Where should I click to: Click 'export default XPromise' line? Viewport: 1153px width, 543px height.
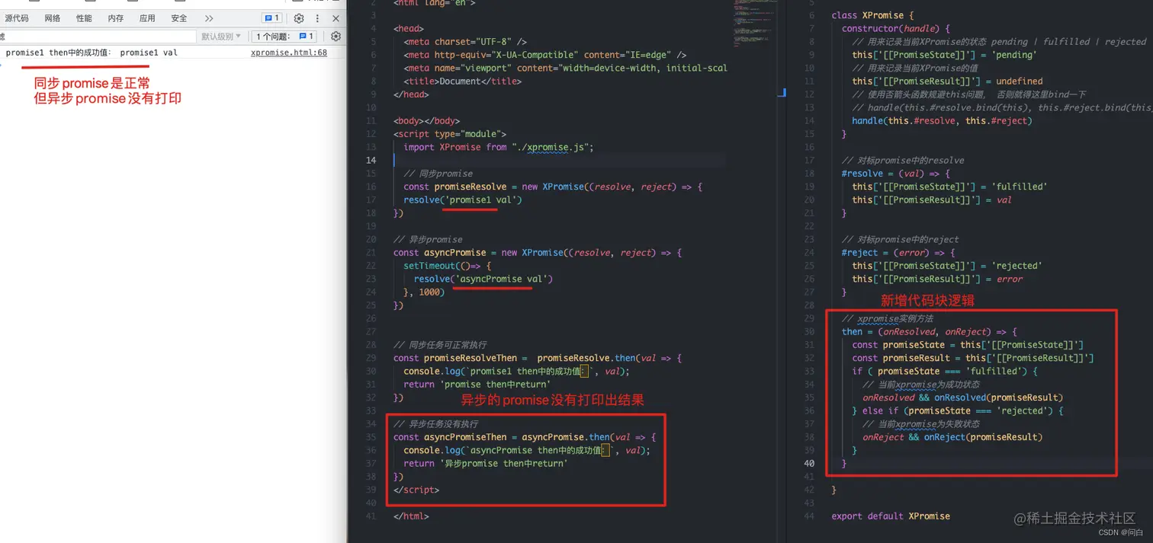click(890, 516)
